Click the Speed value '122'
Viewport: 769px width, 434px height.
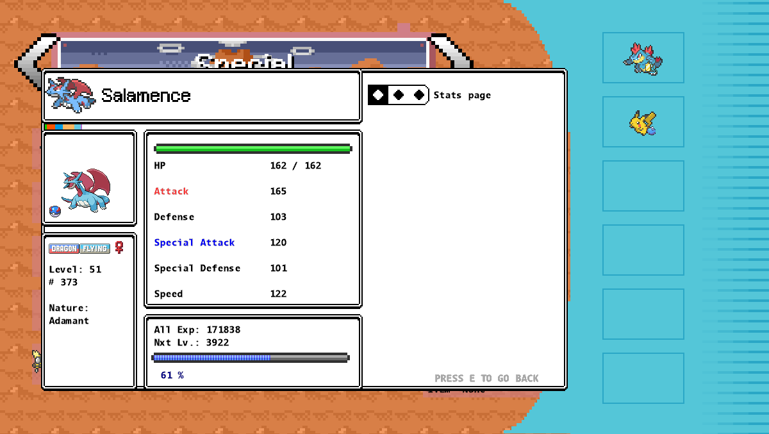(278, 294)
